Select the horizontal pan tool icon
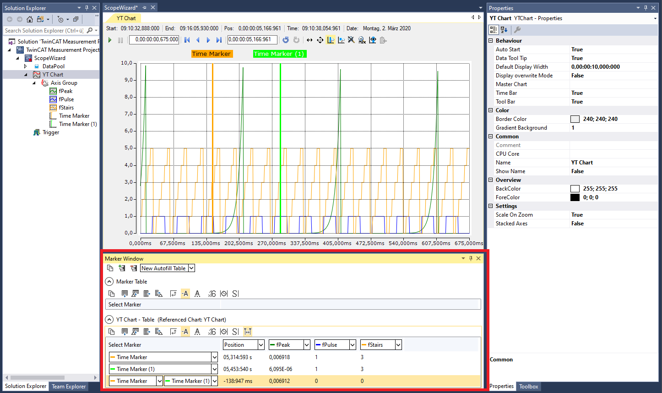662x393 pixels. pyautogui.click(x=309, y=40)
